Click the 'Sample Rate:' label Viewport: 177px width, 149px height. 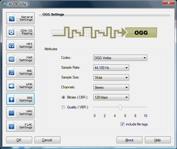71,67
